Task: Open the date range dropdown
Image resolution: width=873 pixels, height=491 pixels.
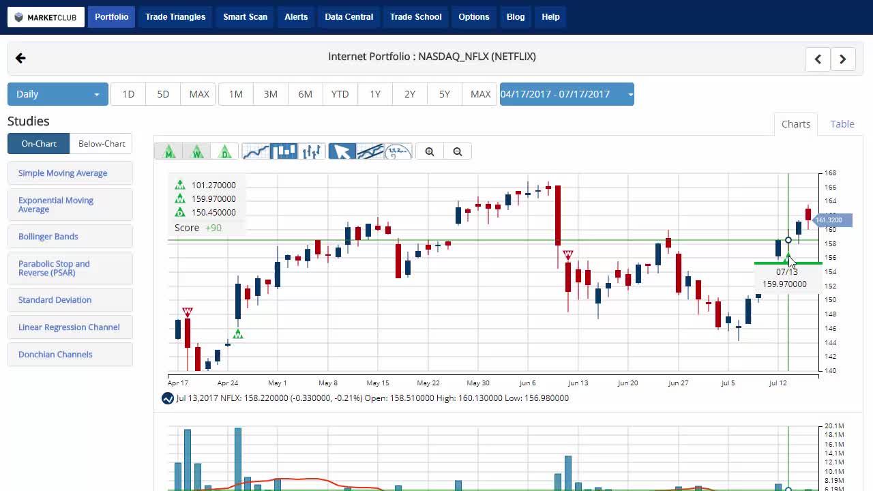Action: tap(567, 94)
